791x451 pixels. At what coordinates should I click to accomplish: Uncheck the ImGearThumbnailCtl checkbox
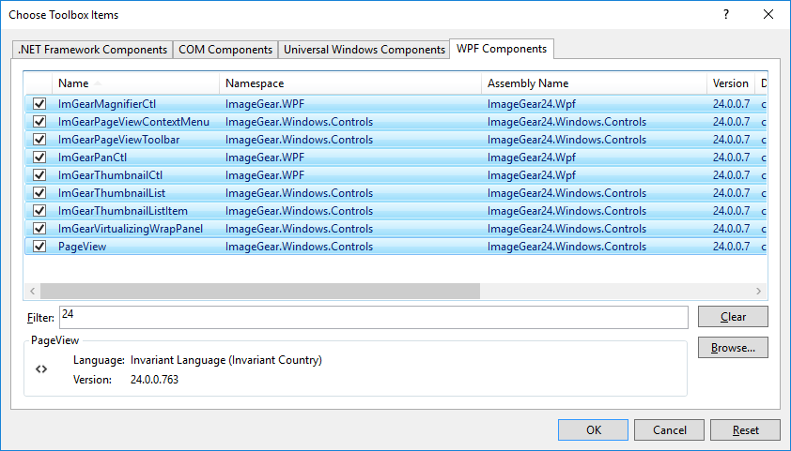39,175
